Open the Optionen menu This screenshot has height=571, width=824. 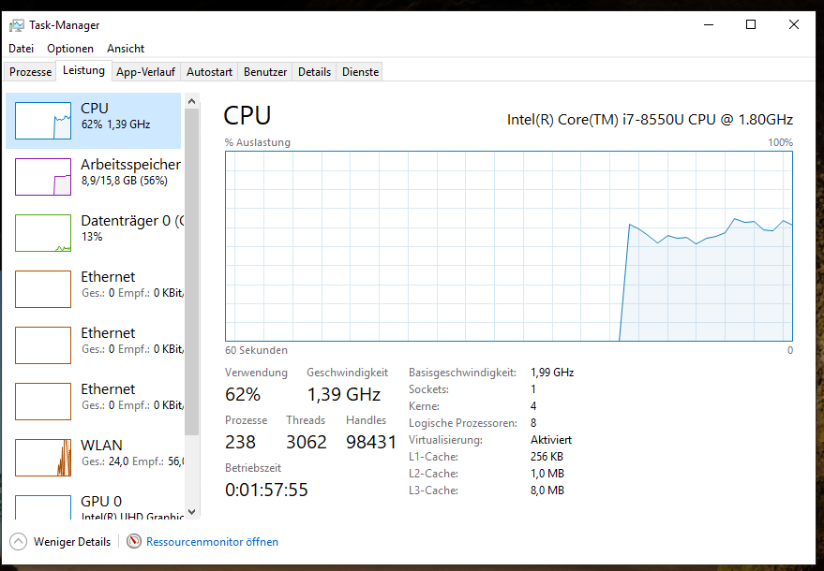(x=70, y=49)
